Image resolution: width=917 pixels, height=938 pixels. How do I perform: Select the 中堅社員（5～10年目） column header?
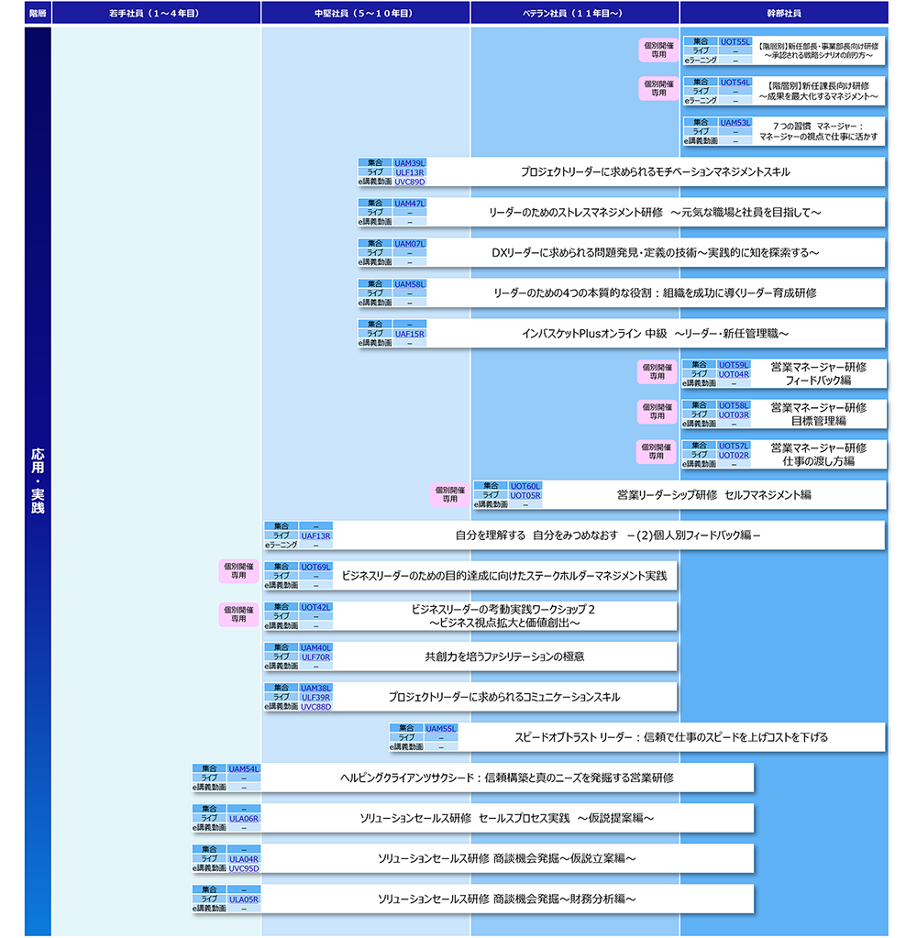click(x=366, y=13)
